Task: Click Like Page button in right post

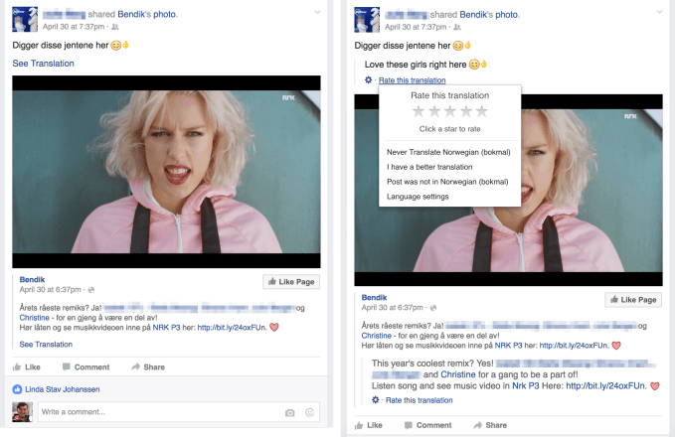Action: 633,300
